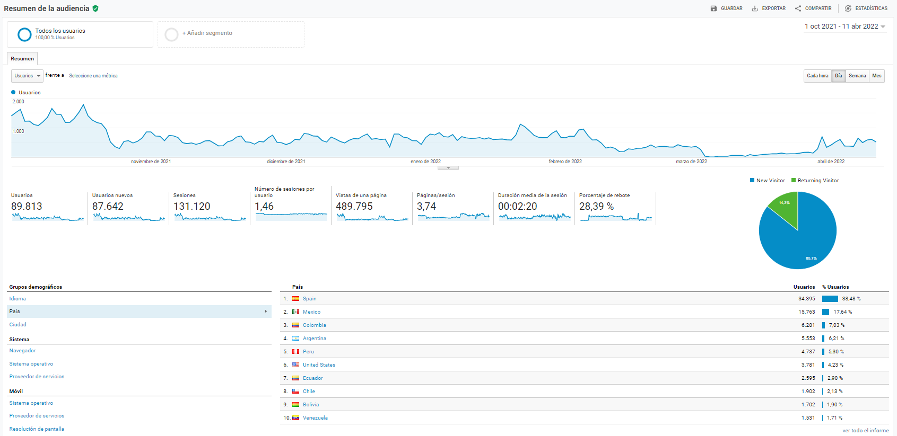Screen dimensions: 897x436
Task: Click the Sesiones 131.120 sparkline
Action: pyautogui.click(x=210, y=217)
